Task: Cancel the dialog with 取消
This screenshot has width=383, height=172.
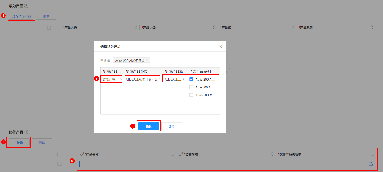Action: coord(171,127)
